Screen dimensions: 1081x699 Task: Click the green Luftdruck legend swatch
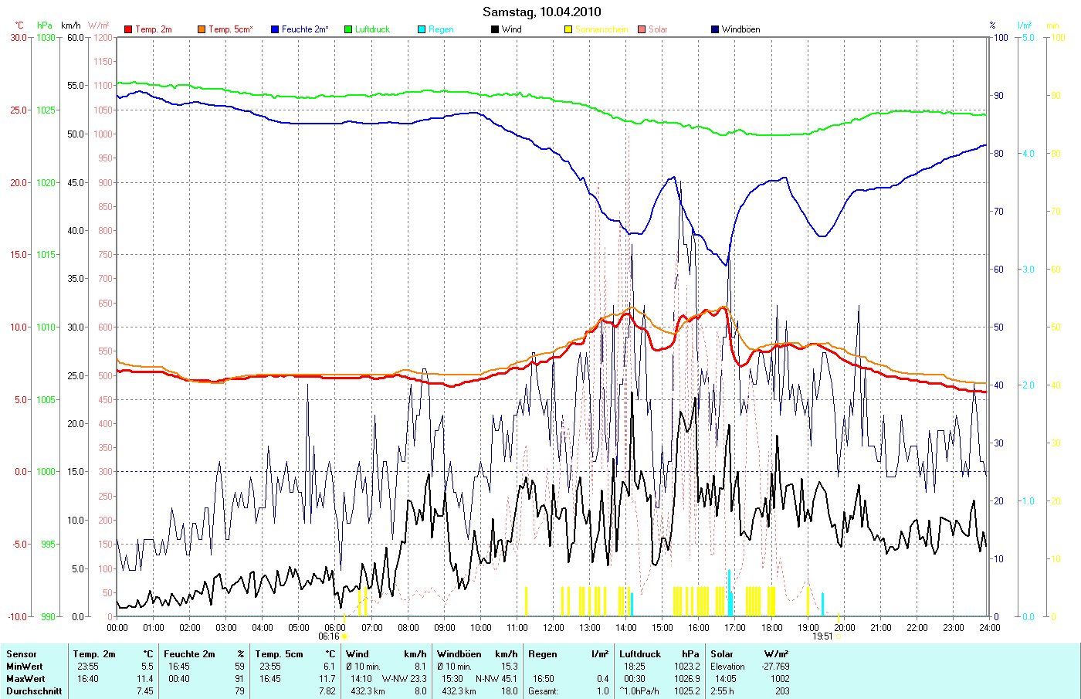coord(348,29)
